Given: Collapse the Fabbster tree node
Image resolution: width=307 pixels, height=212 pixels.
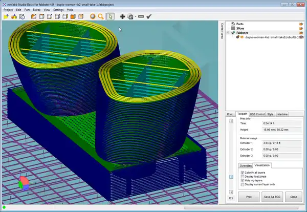Looking at the screenshot, I should click(228, 33).
